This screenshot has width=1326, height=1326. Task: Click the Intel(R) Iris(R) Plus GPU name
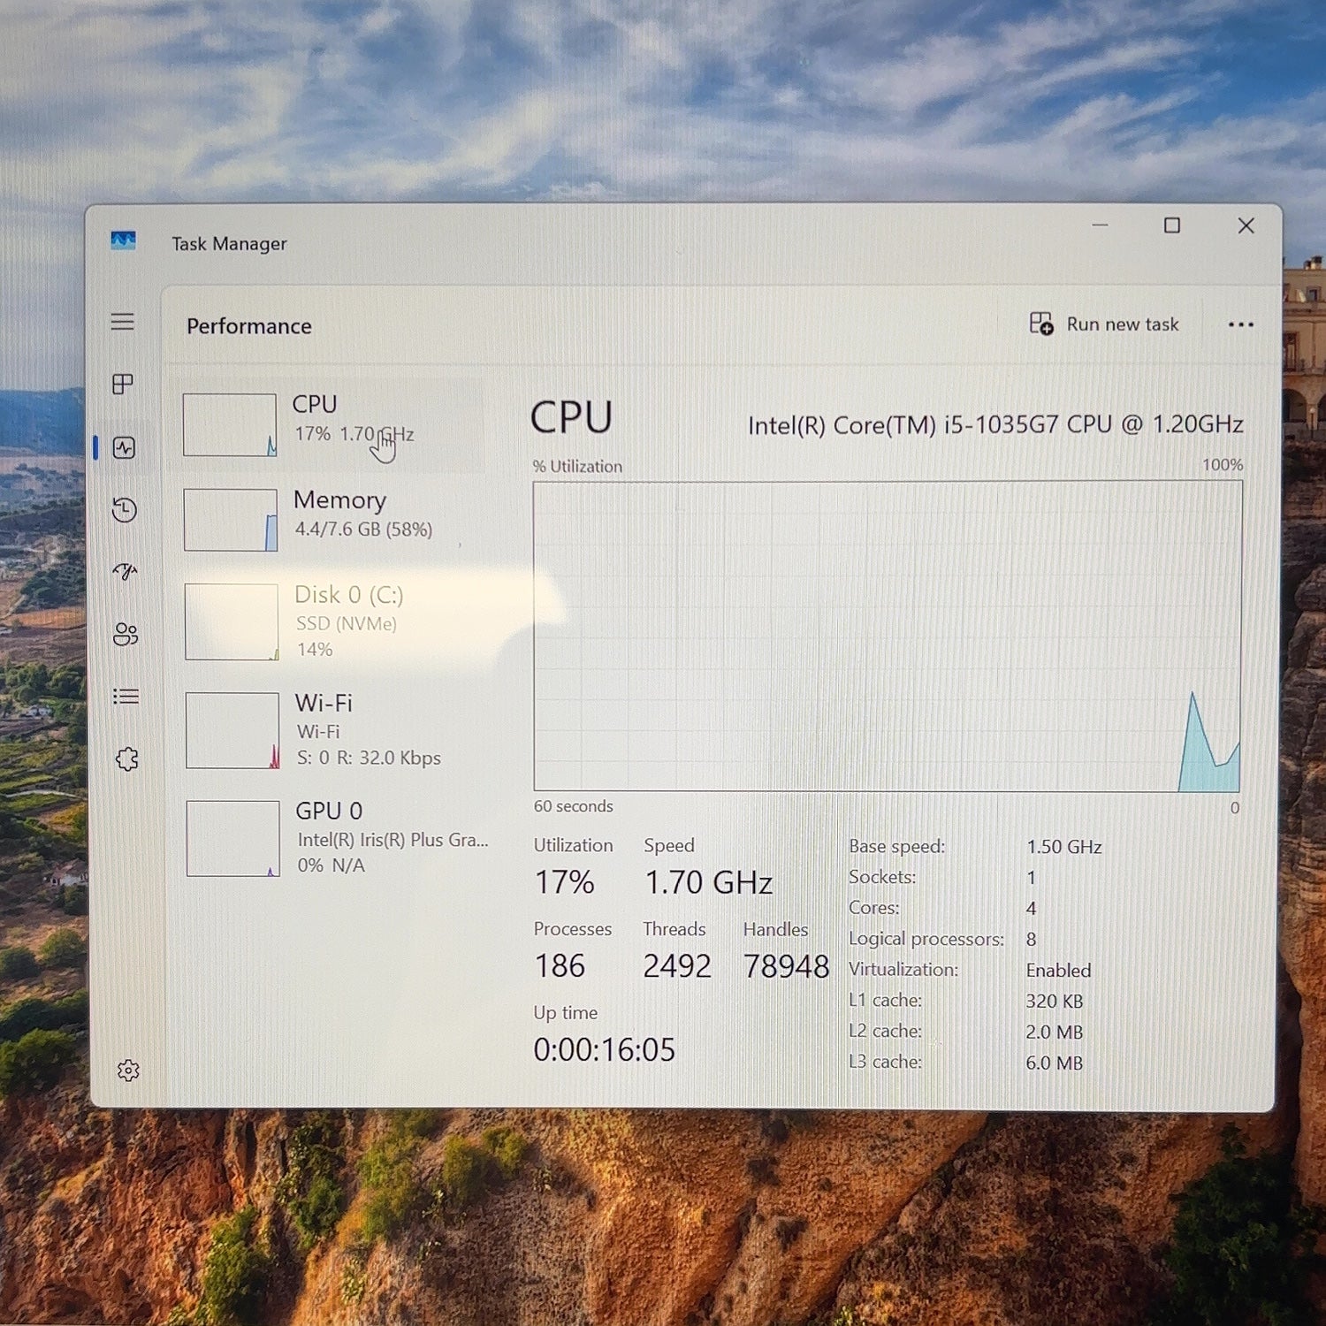[392, 840]
